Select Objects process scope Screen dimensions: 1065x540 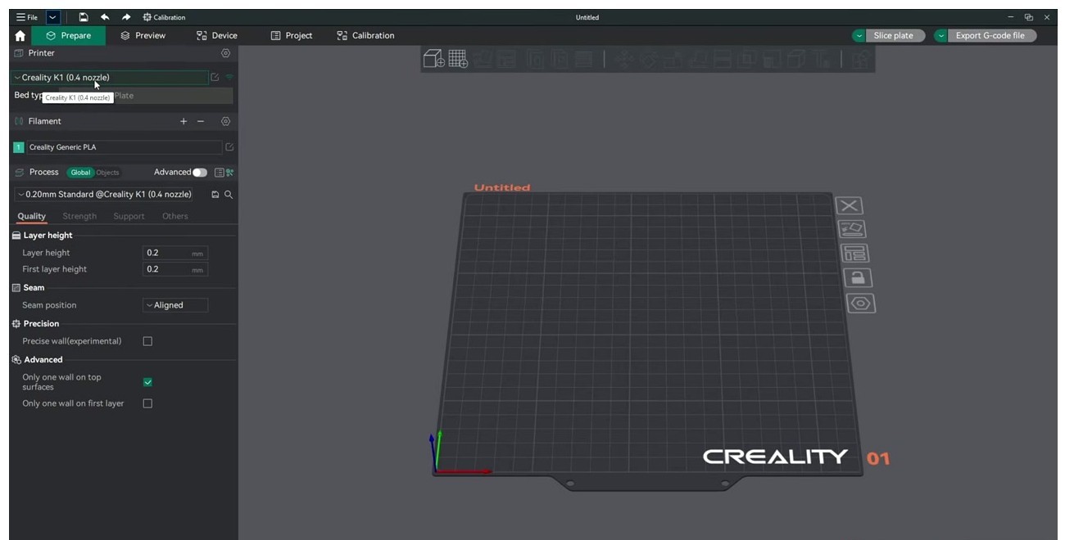click(107, 173)
